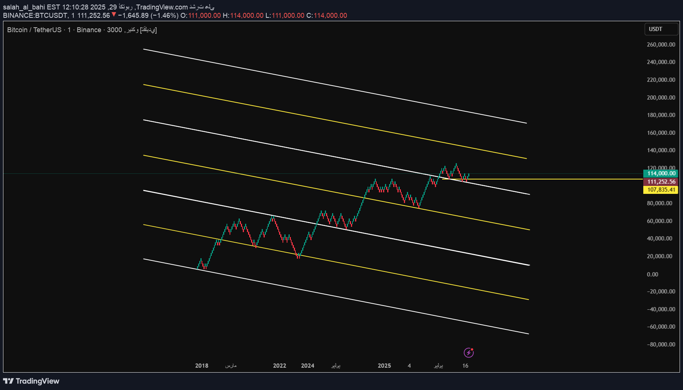This screenshot has width=683, height=390.
Task: Click the 2025 time axis label
Action: tap(384, 366)
